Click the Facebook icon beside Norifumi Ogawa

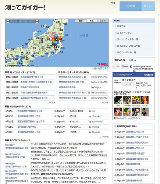click(131, 67)
